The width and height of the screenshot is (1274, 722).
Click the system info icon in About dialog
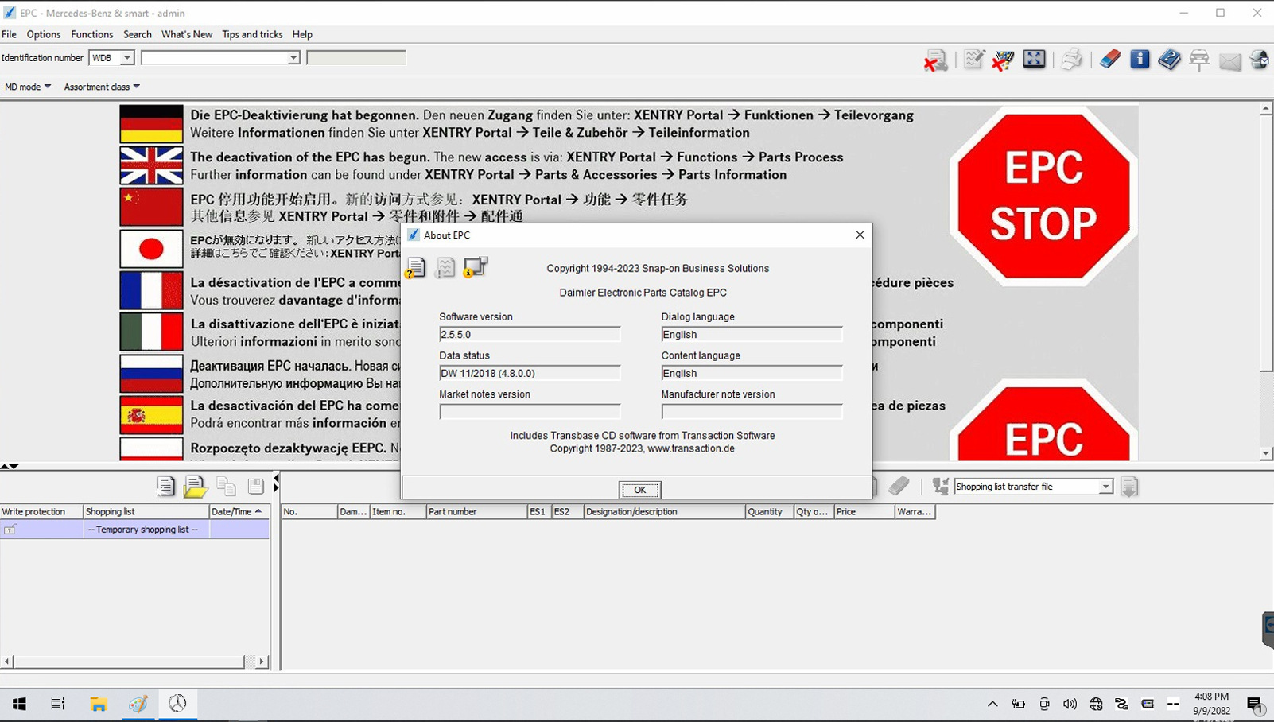coord(476,267)
